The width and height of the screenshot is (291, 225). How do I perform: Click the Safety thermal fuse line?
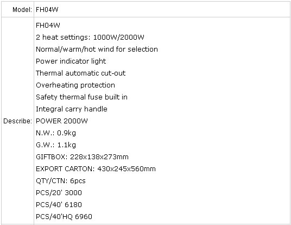coord(81,97)
